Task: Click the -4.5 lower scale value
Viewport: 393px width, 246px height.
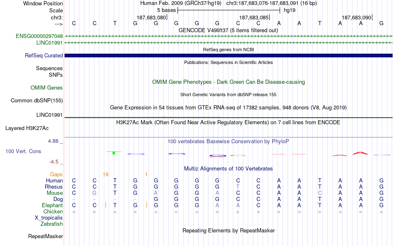Action: (54, 162)
